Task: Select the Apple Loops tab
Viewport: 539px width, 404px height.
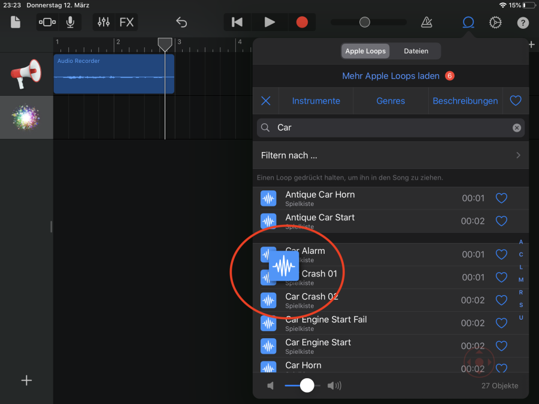Action: coord(365,51)
